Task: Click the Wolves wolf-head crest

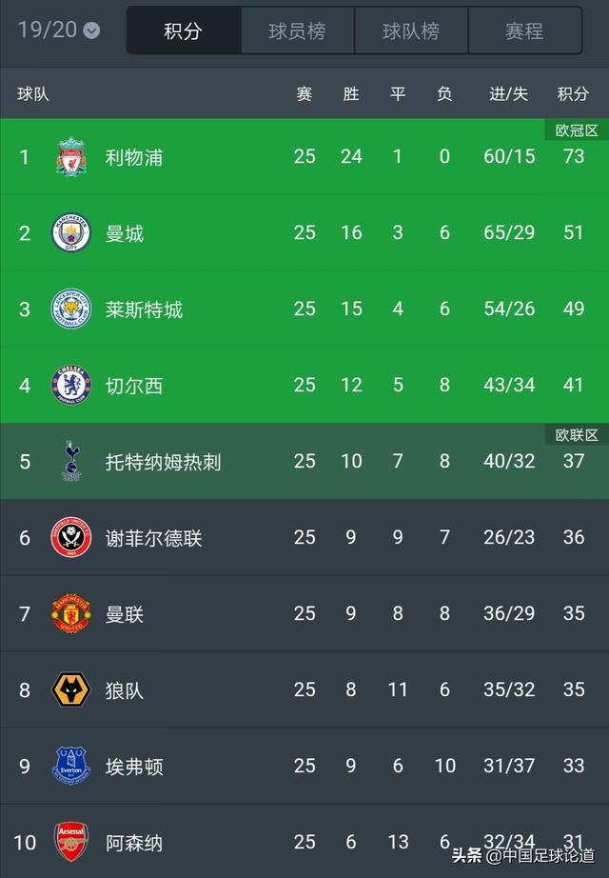Action: pos(71,689)
